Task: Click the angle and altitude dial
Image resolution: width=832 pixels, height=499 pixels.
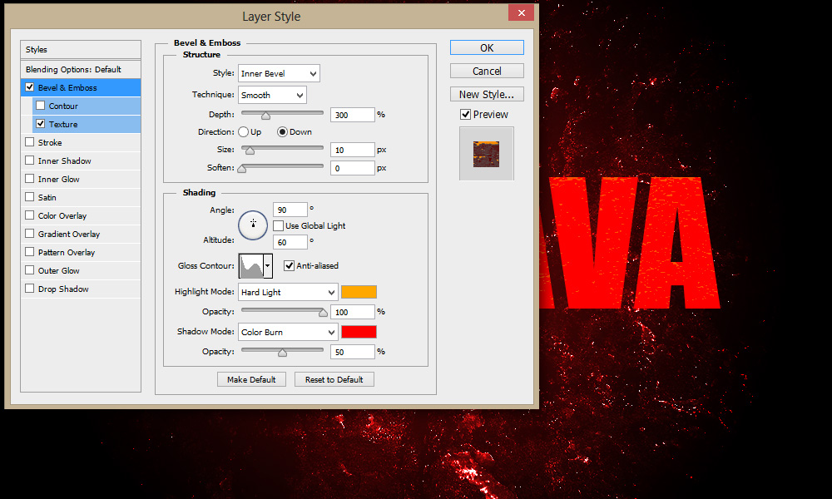Action: pyautogui.click(x=253, y=225)
